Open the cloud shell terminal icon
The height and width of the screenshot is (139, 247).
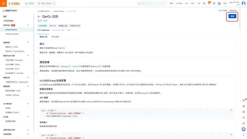pos(204,3)
